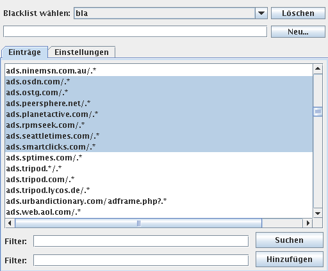Select entry ads.smartclicks.com/.*
328x271 pixels.
pos(159,146)
